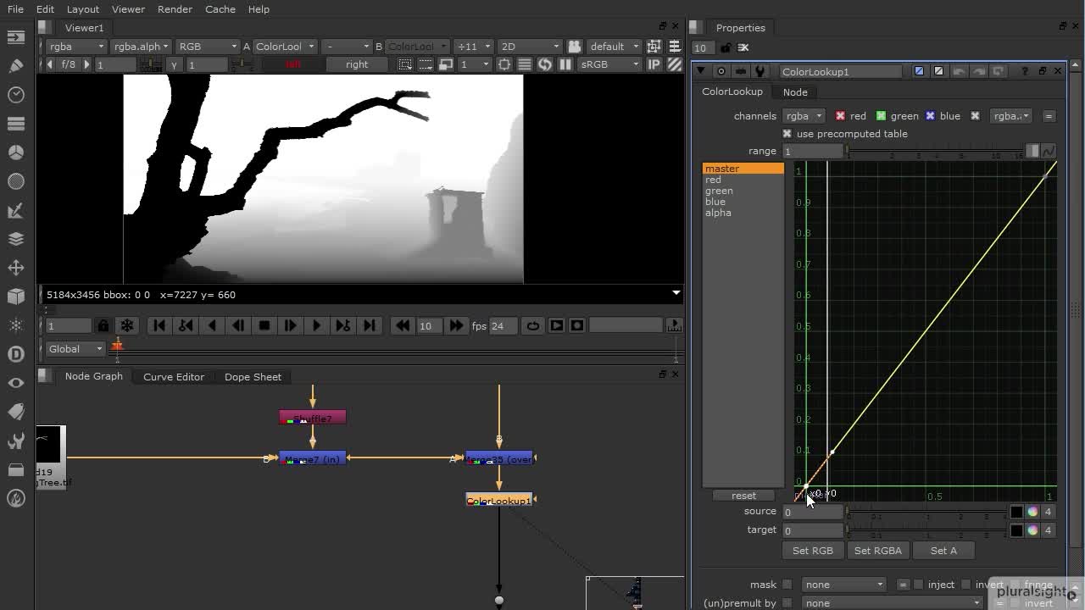Viewport: 1085px width, 610px height.
Task: Click the snowflake freeze icon in the timeline
Action: pos(126,325)
